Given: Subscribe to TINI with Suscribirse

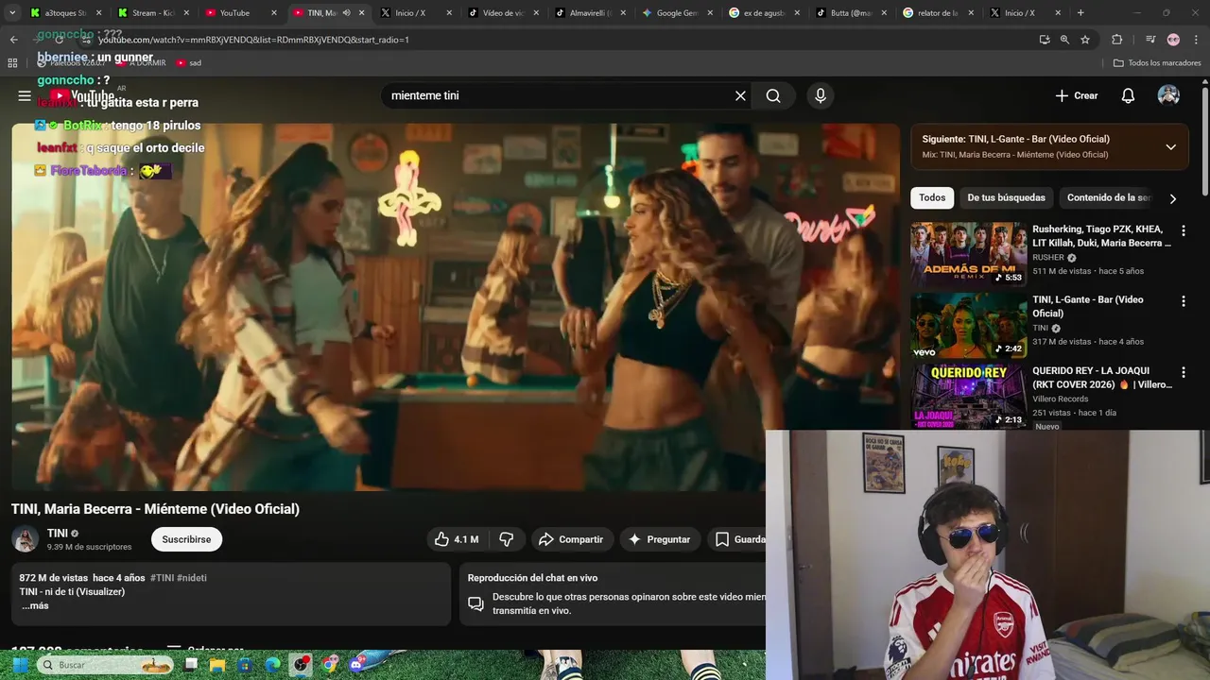Looking at the screenshot, I should (x=186, y=539).
